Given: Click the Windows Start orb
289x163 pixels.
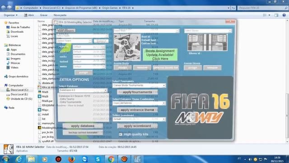Looking at the screenshot, I should click(x=5, y=159).
